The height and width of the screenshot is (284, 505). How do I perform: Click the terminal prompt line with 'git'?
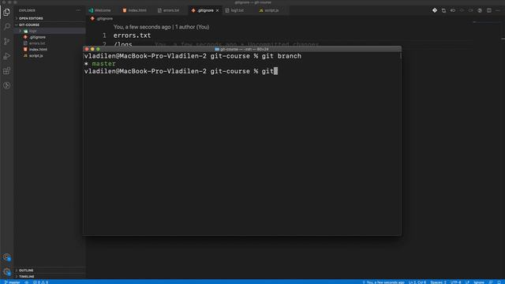tap(181, 71)
